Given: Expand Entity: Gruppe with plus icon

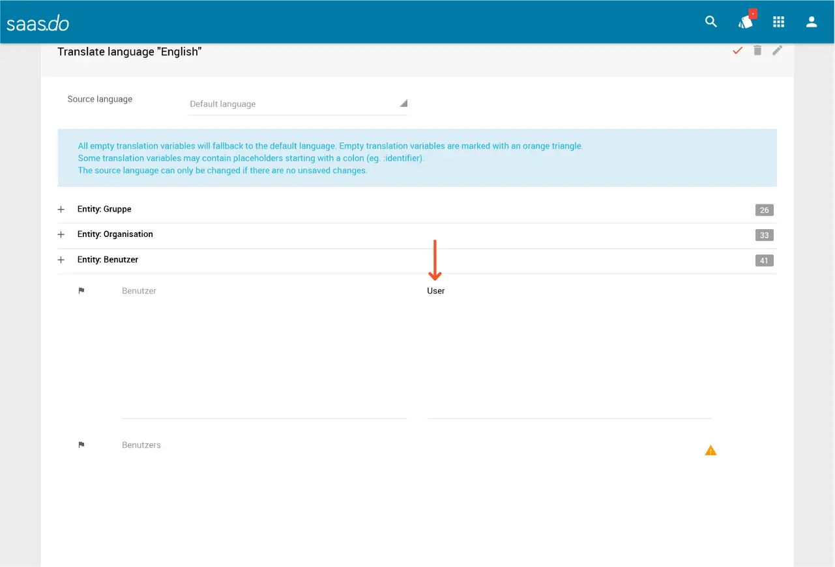Looking at the screenshot, I should (x=61, y=210).
